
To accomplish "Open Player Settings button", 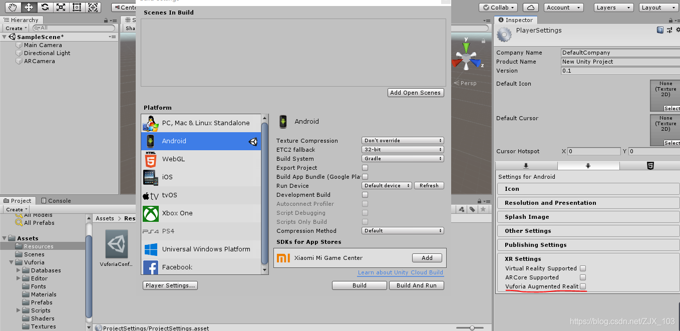I will (170, 285).
